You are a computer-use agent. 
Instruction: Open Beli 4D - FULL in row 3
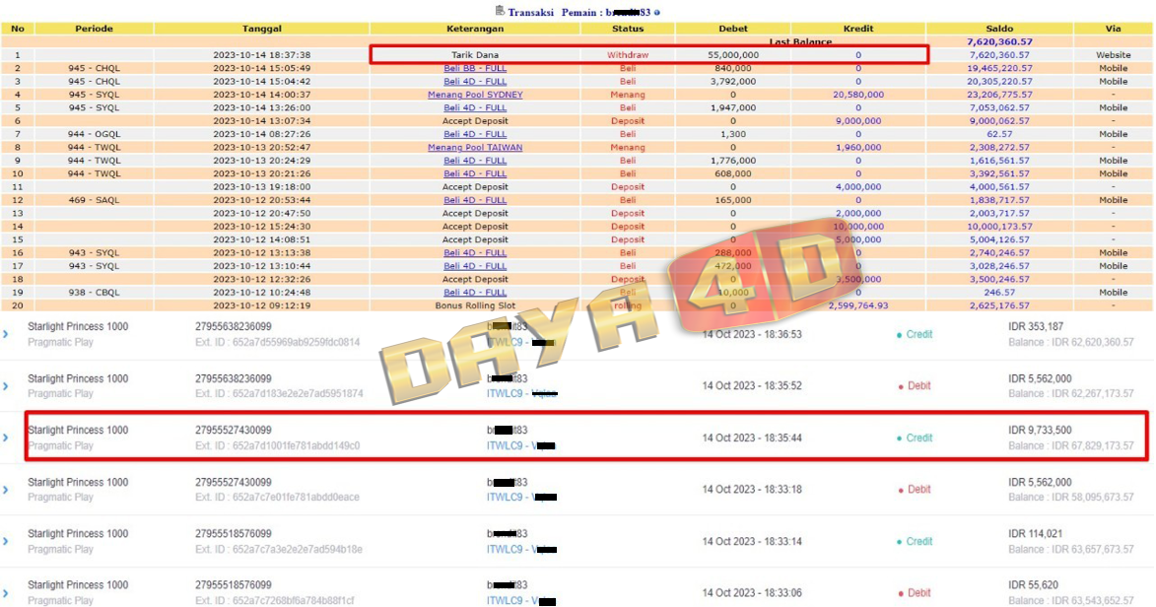[x=475, y=82]
